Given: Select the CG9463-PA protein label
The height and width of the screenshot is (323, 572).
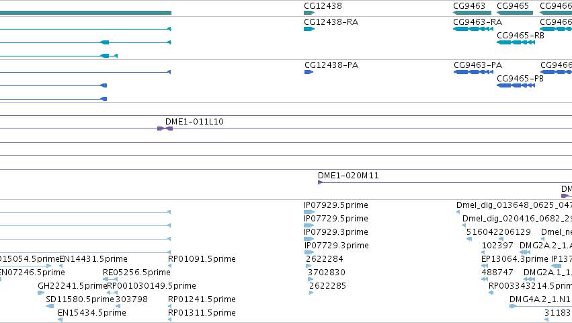Looking at the screenshot, I should [x=478, y=65].
